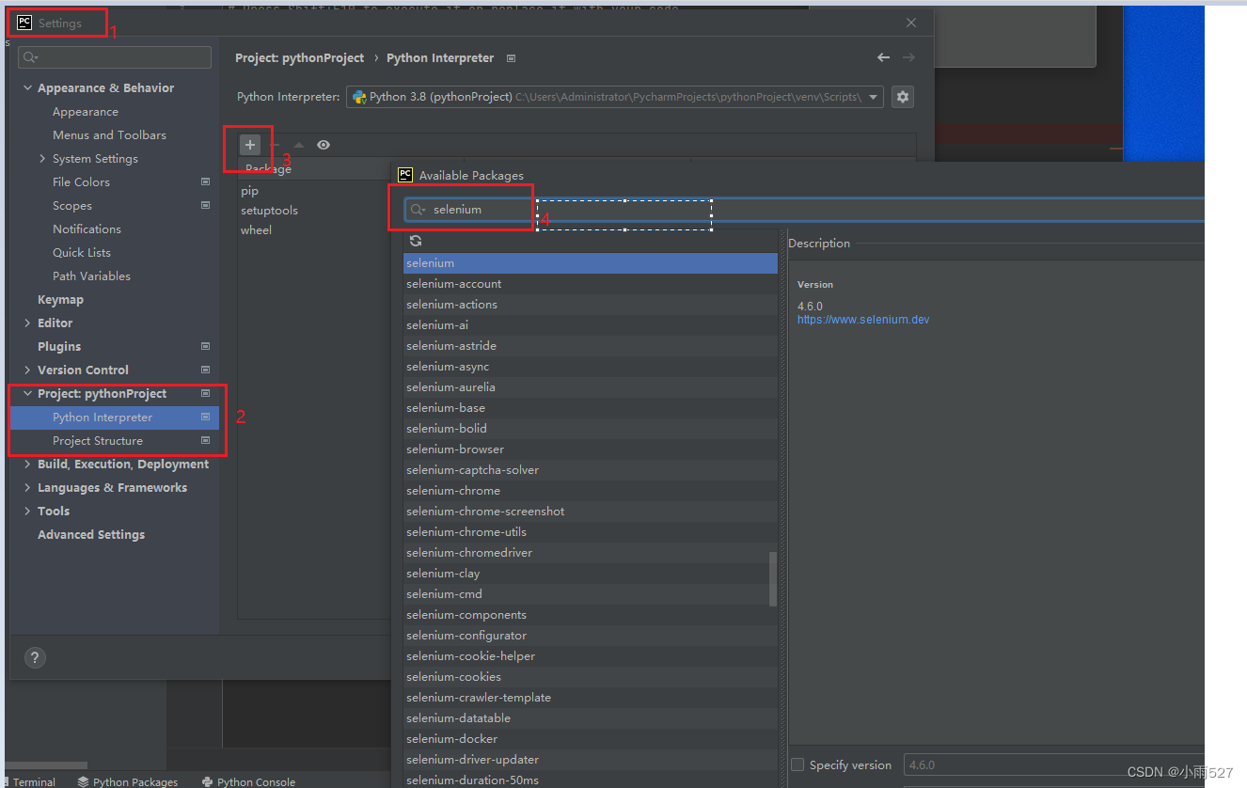Viewport: 1247px width, 788px height.
Task: Open Advanced Settings page
Action: (x=91, y=534)
